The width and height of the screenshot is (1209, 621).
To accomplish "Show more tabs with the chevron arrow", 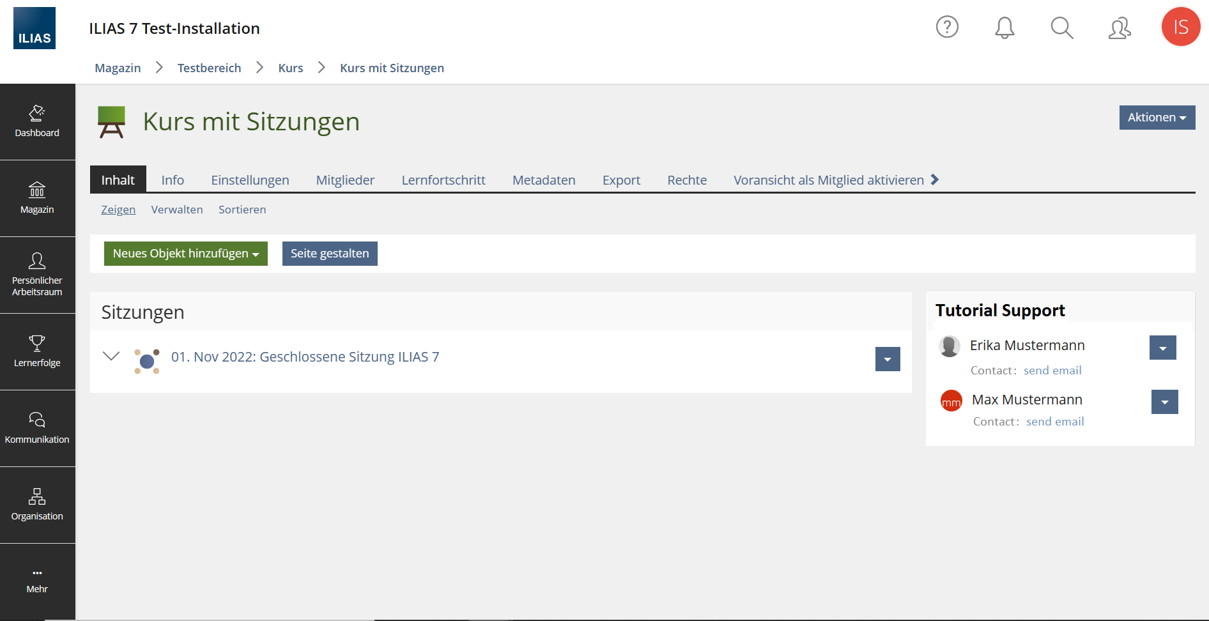I will coord(935,180).
